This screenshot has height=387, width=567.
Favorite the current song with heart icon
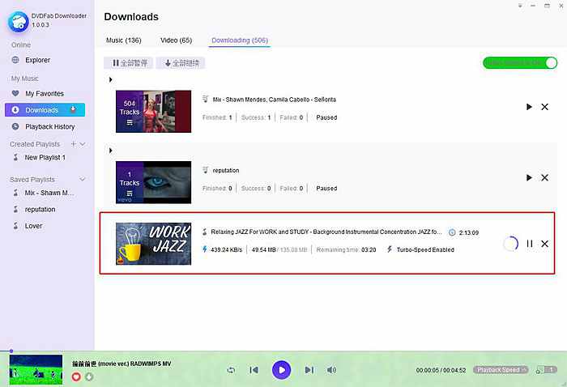coord(76,376)
